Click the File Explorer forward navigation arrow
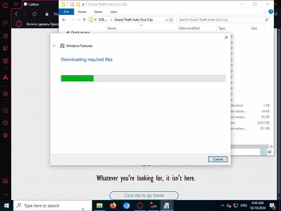Screen dimensions: 281x211 [x=72, y=20]
